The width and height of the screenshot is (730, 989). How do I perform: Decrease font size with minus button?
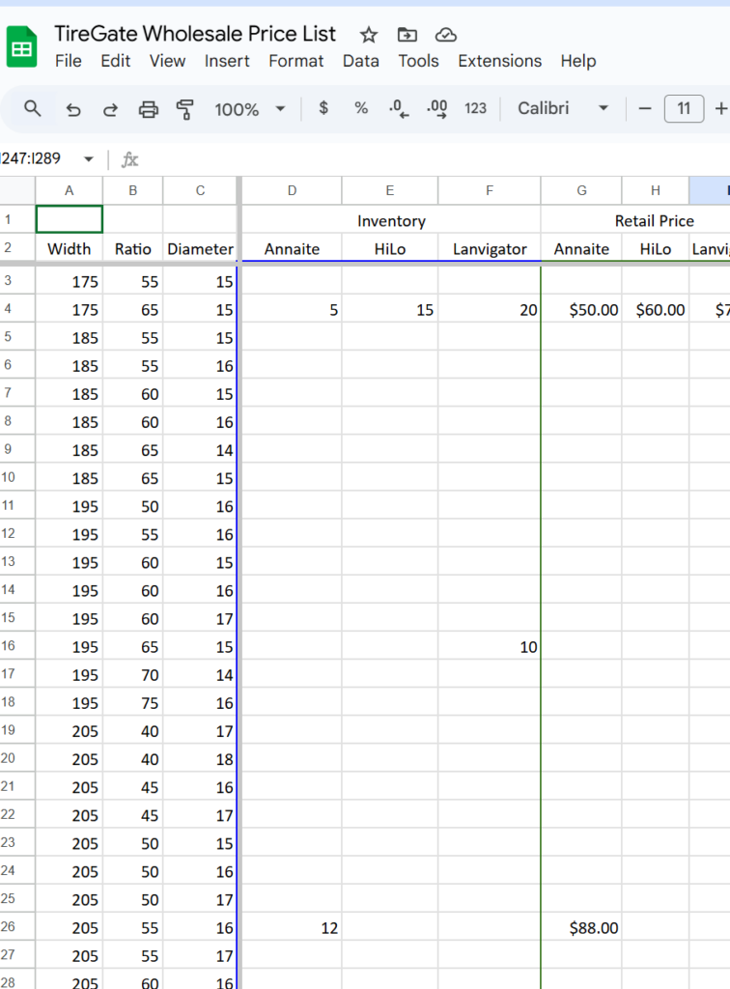tap(645, 108)
